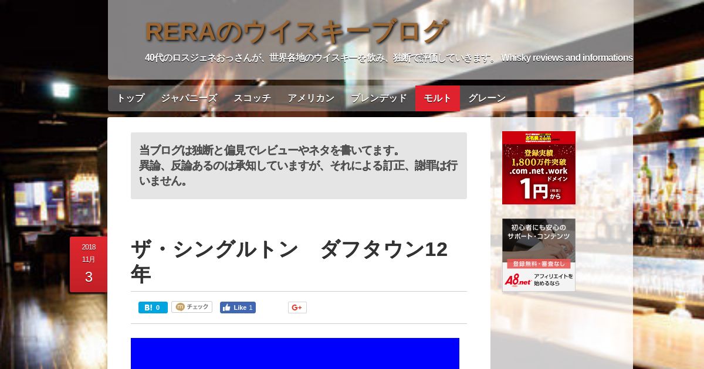
Task: Click the blog subtitle starting 40代のロスジェネおっさんが
Action: point(388,57)
